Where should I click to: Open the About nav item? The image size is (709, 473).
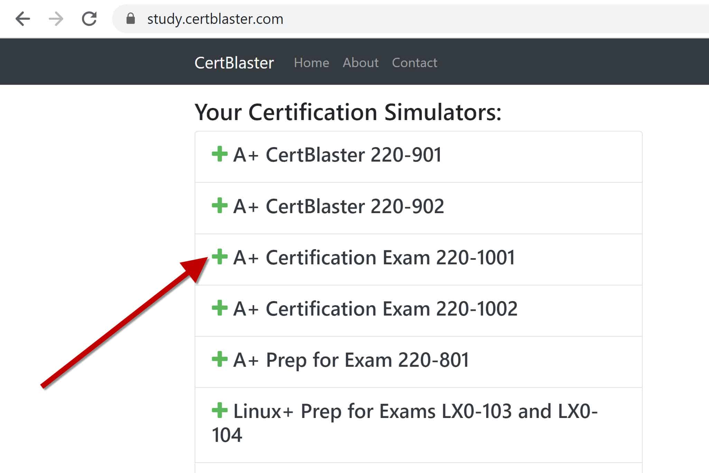[x=361, y=63]
